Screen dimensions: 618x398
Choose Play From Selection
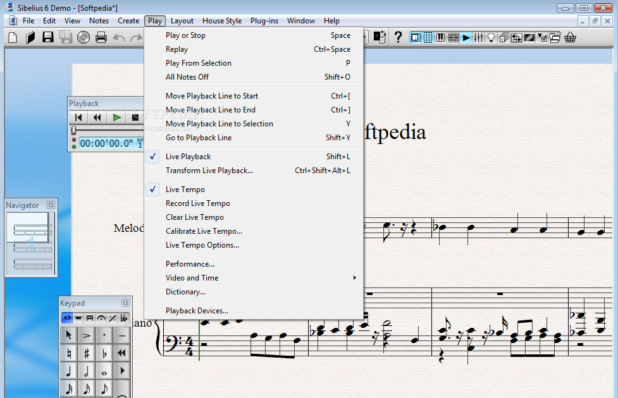coord(254,63)
